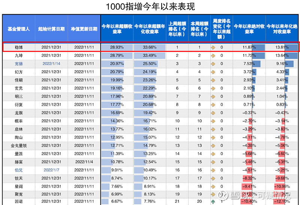
Task: Click the absolute return value 7.53%
Action: click(x=249, y=64)
